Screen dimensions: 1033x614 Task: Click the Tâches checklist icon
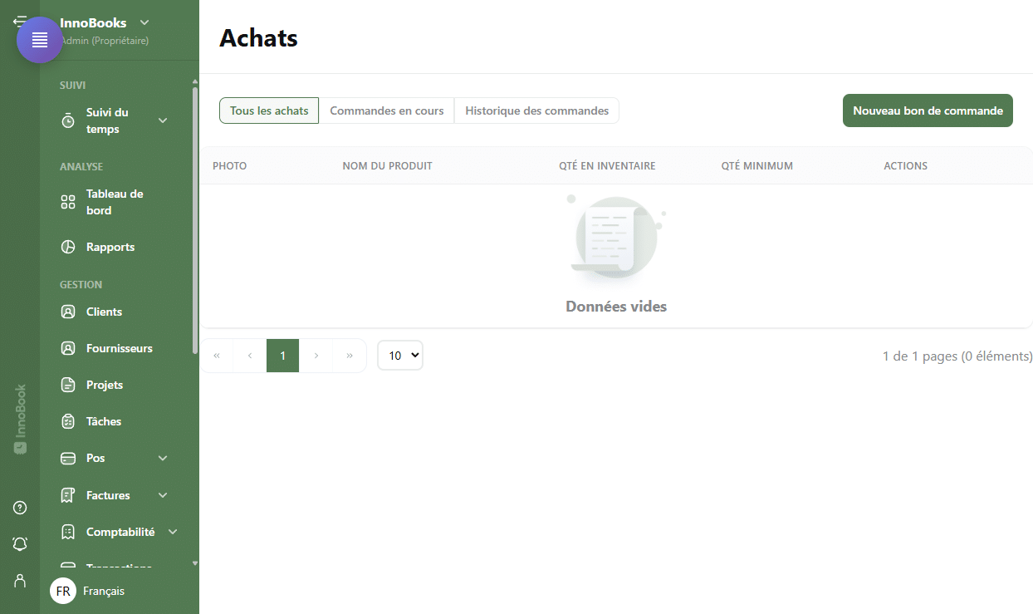point(68,421)
